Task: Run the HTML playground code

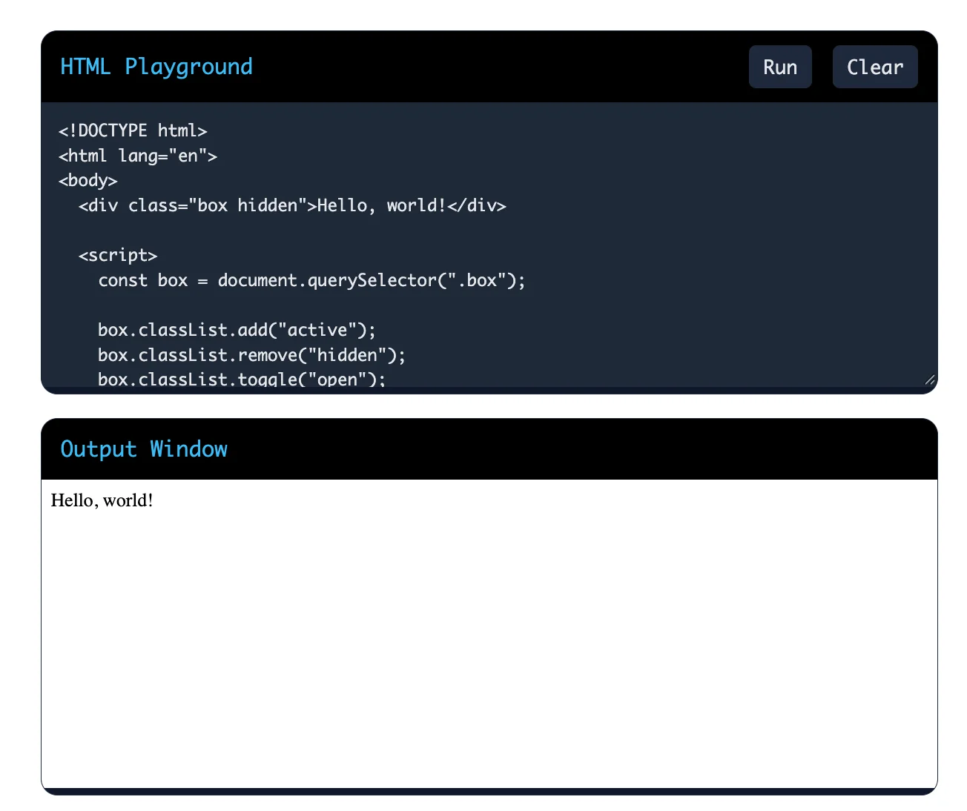Action: tap(780, 67)
